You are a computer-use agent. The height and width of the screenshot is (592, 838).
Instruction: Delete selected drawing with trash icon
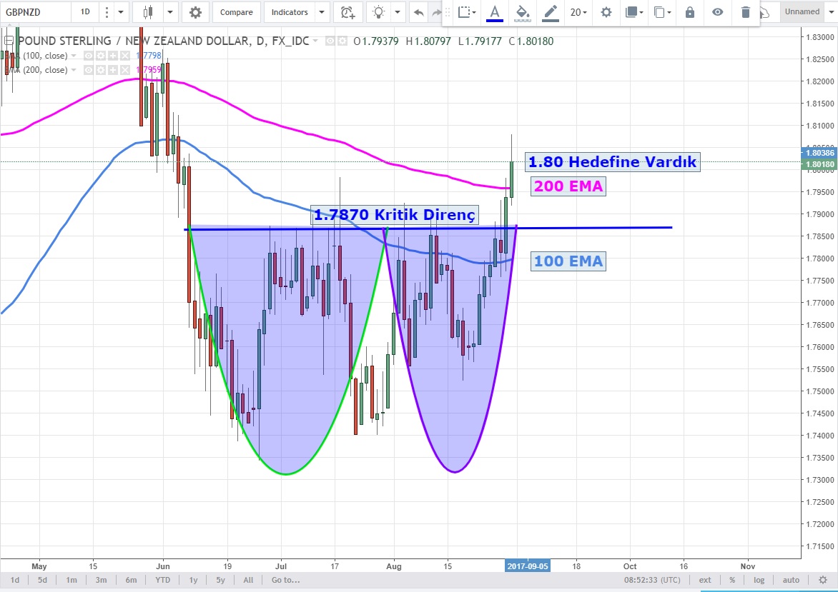click(x=746, y=12)
